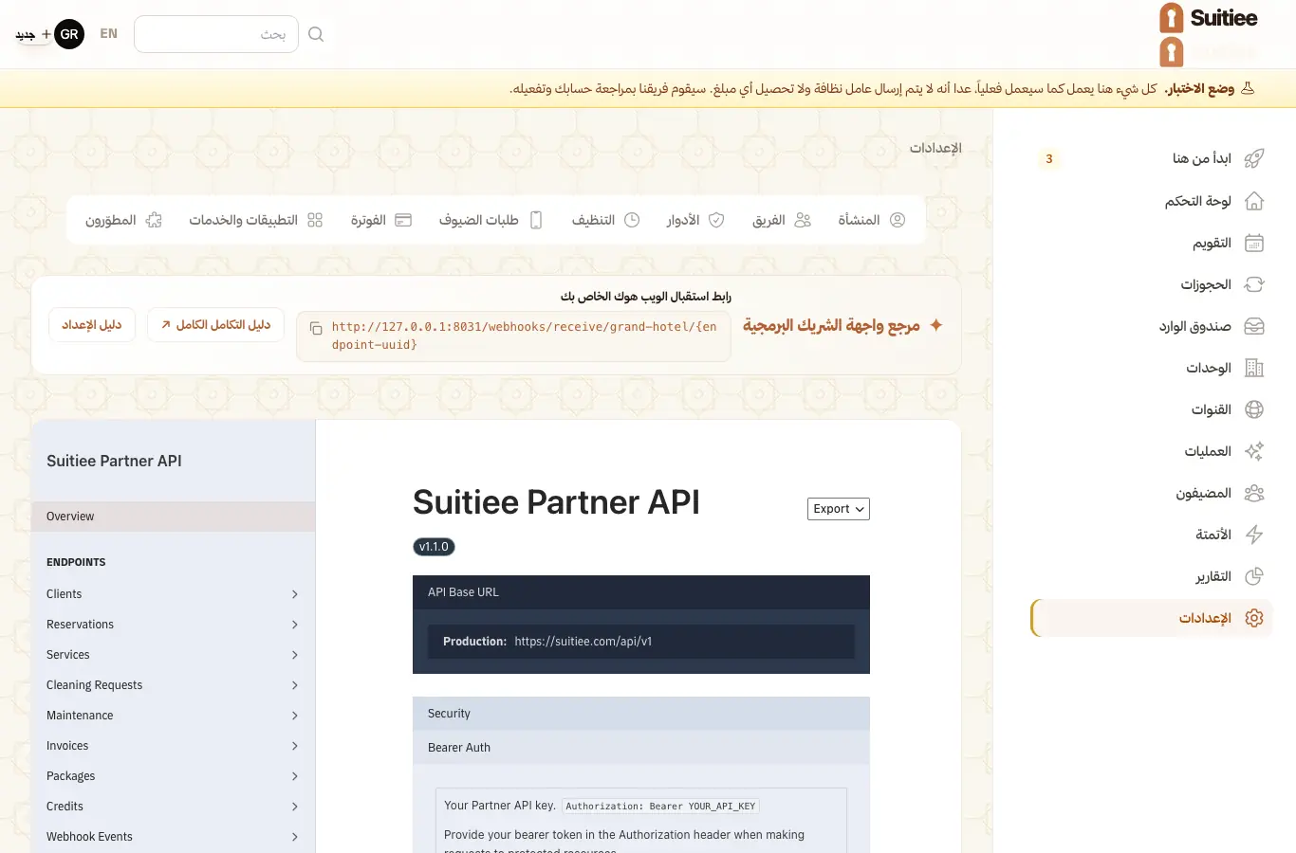Copy the webhook receive URL with the copy icon
Screen dimensions: 1296x853
pyautogui.click(x=316, y=328)
